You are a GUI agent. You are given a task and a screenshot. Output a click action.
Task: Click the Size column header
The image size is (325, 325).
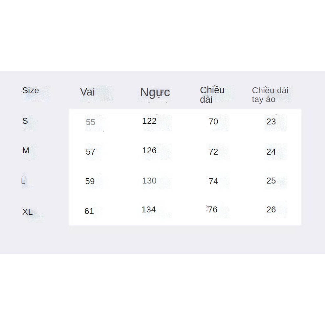[x=31, y=91]
